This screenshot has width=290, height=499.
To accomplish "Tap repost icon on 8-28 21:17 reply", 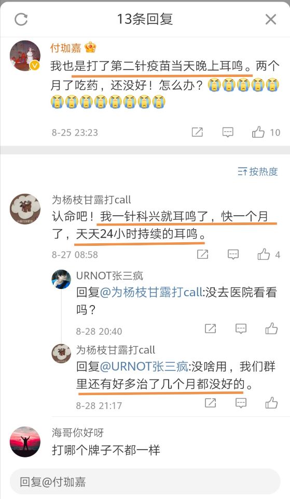I will (x=210, y=403).
